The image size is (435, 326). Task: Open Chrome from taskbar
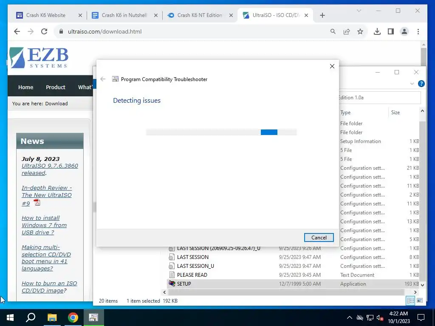73,318
